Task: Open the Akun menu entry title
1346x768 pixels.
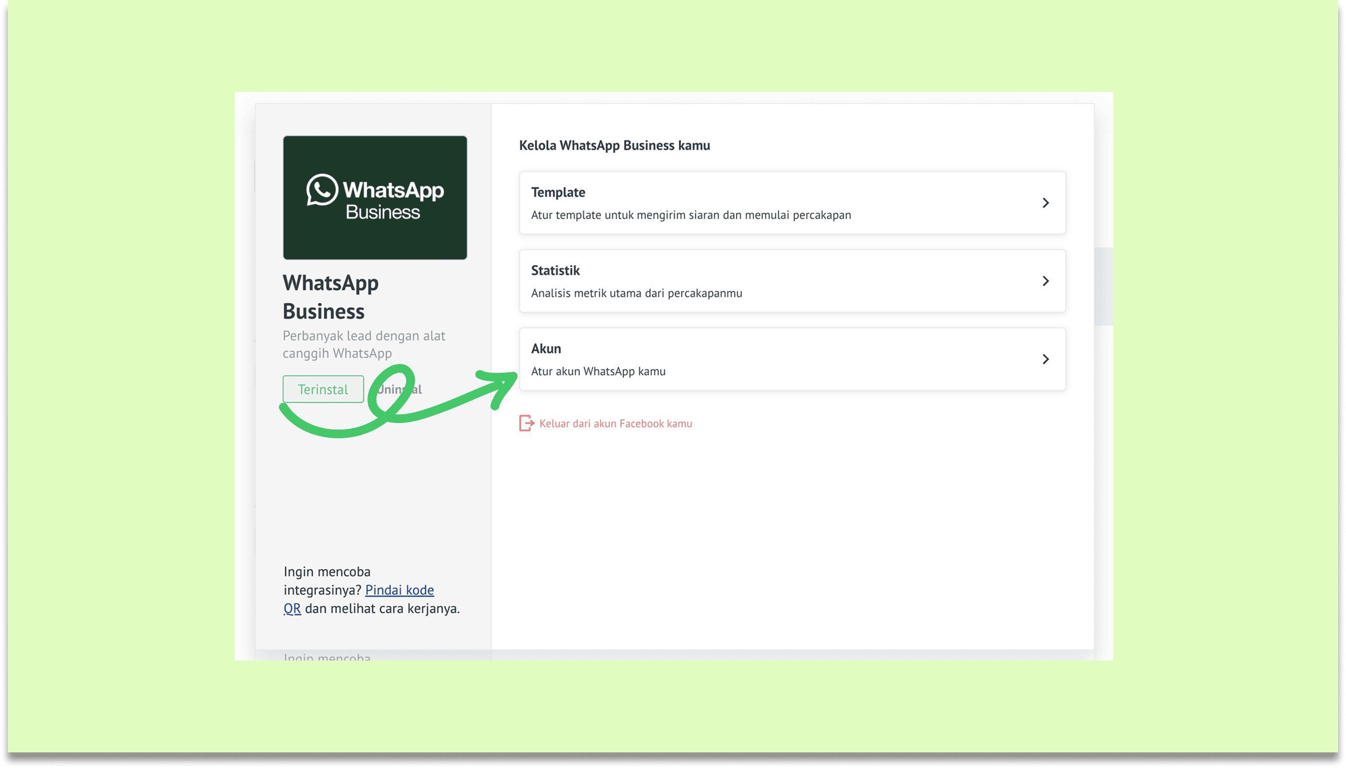Action: [x=545, y=349]
